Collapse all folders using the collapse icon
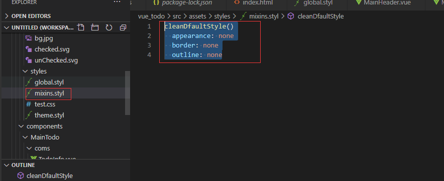This screenshot has width=444, height=181. point(123,27)
